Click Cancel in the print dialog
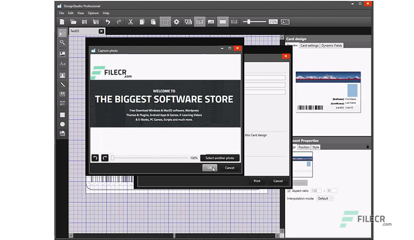The height and width of the screenshot is (240, 414). [278, 181]
